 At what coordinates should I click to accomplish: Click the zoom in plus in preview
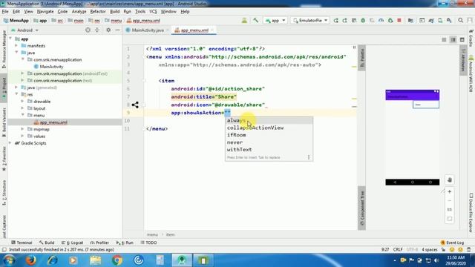coord(450,191)
